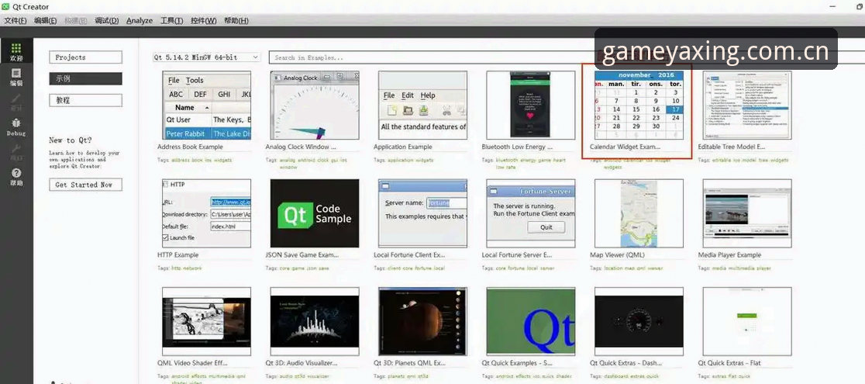
Task: Open the Qt 3D: Planets QML thumbnail
Action: coord(422,321)
